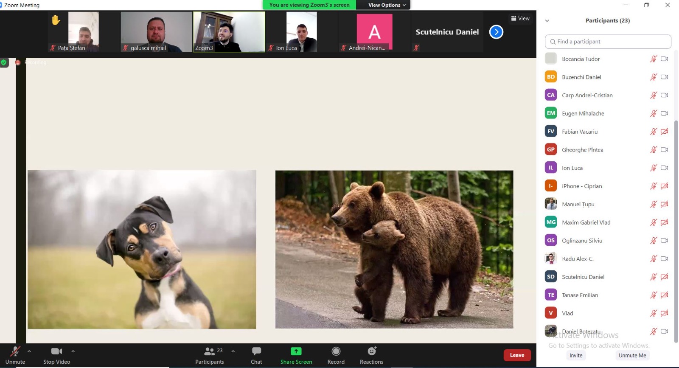Click muted mic icon for Ion Luca
Screen dimensions: 679x368
click(x=653, y=168)
